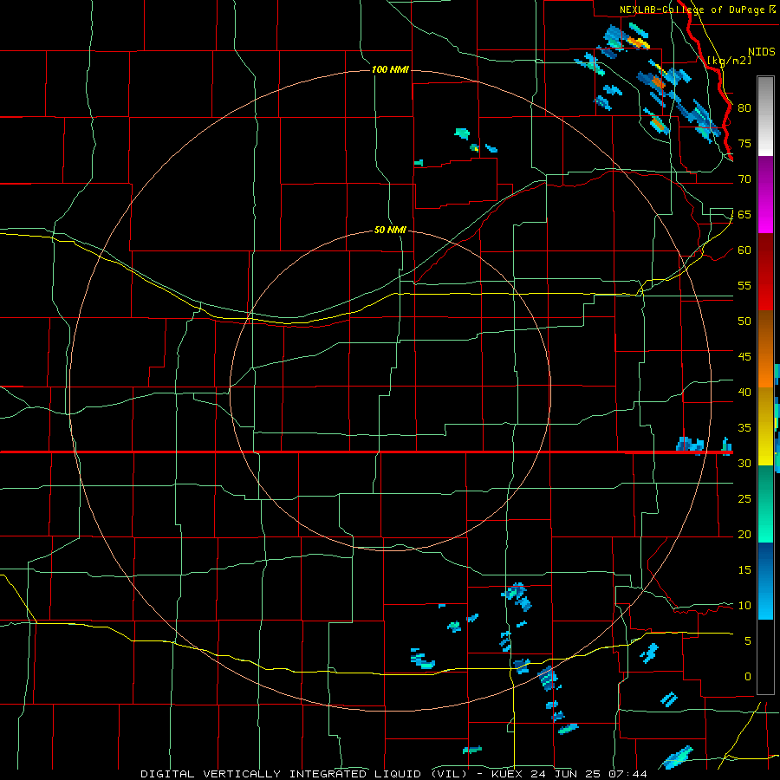Pick the black bottom segment of the color bar

(x=765, y=657)
